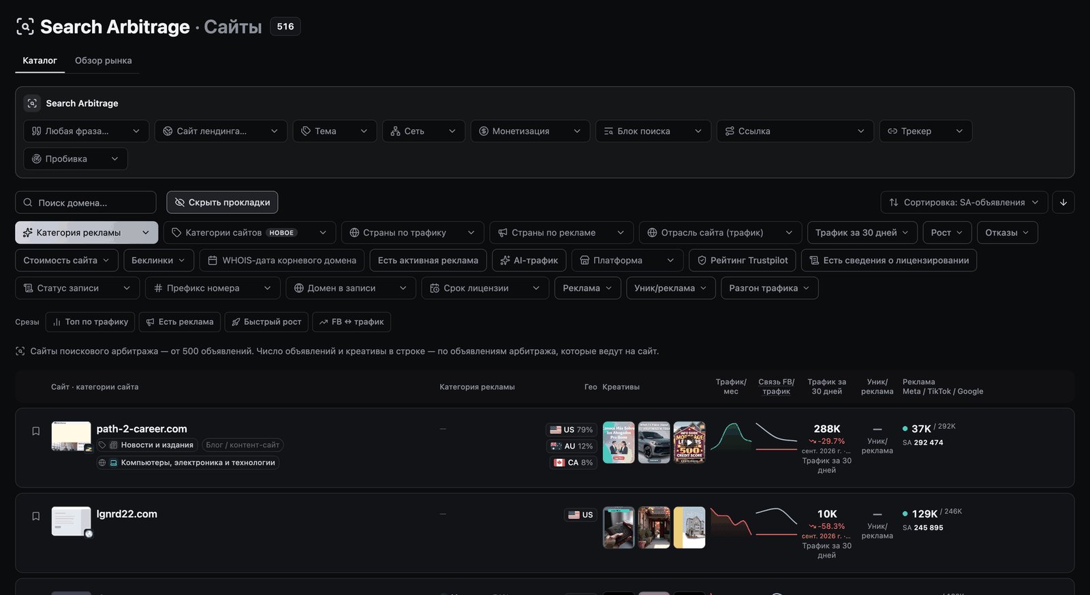
Task: Click the US 79% geo badge
Action: 572,430
